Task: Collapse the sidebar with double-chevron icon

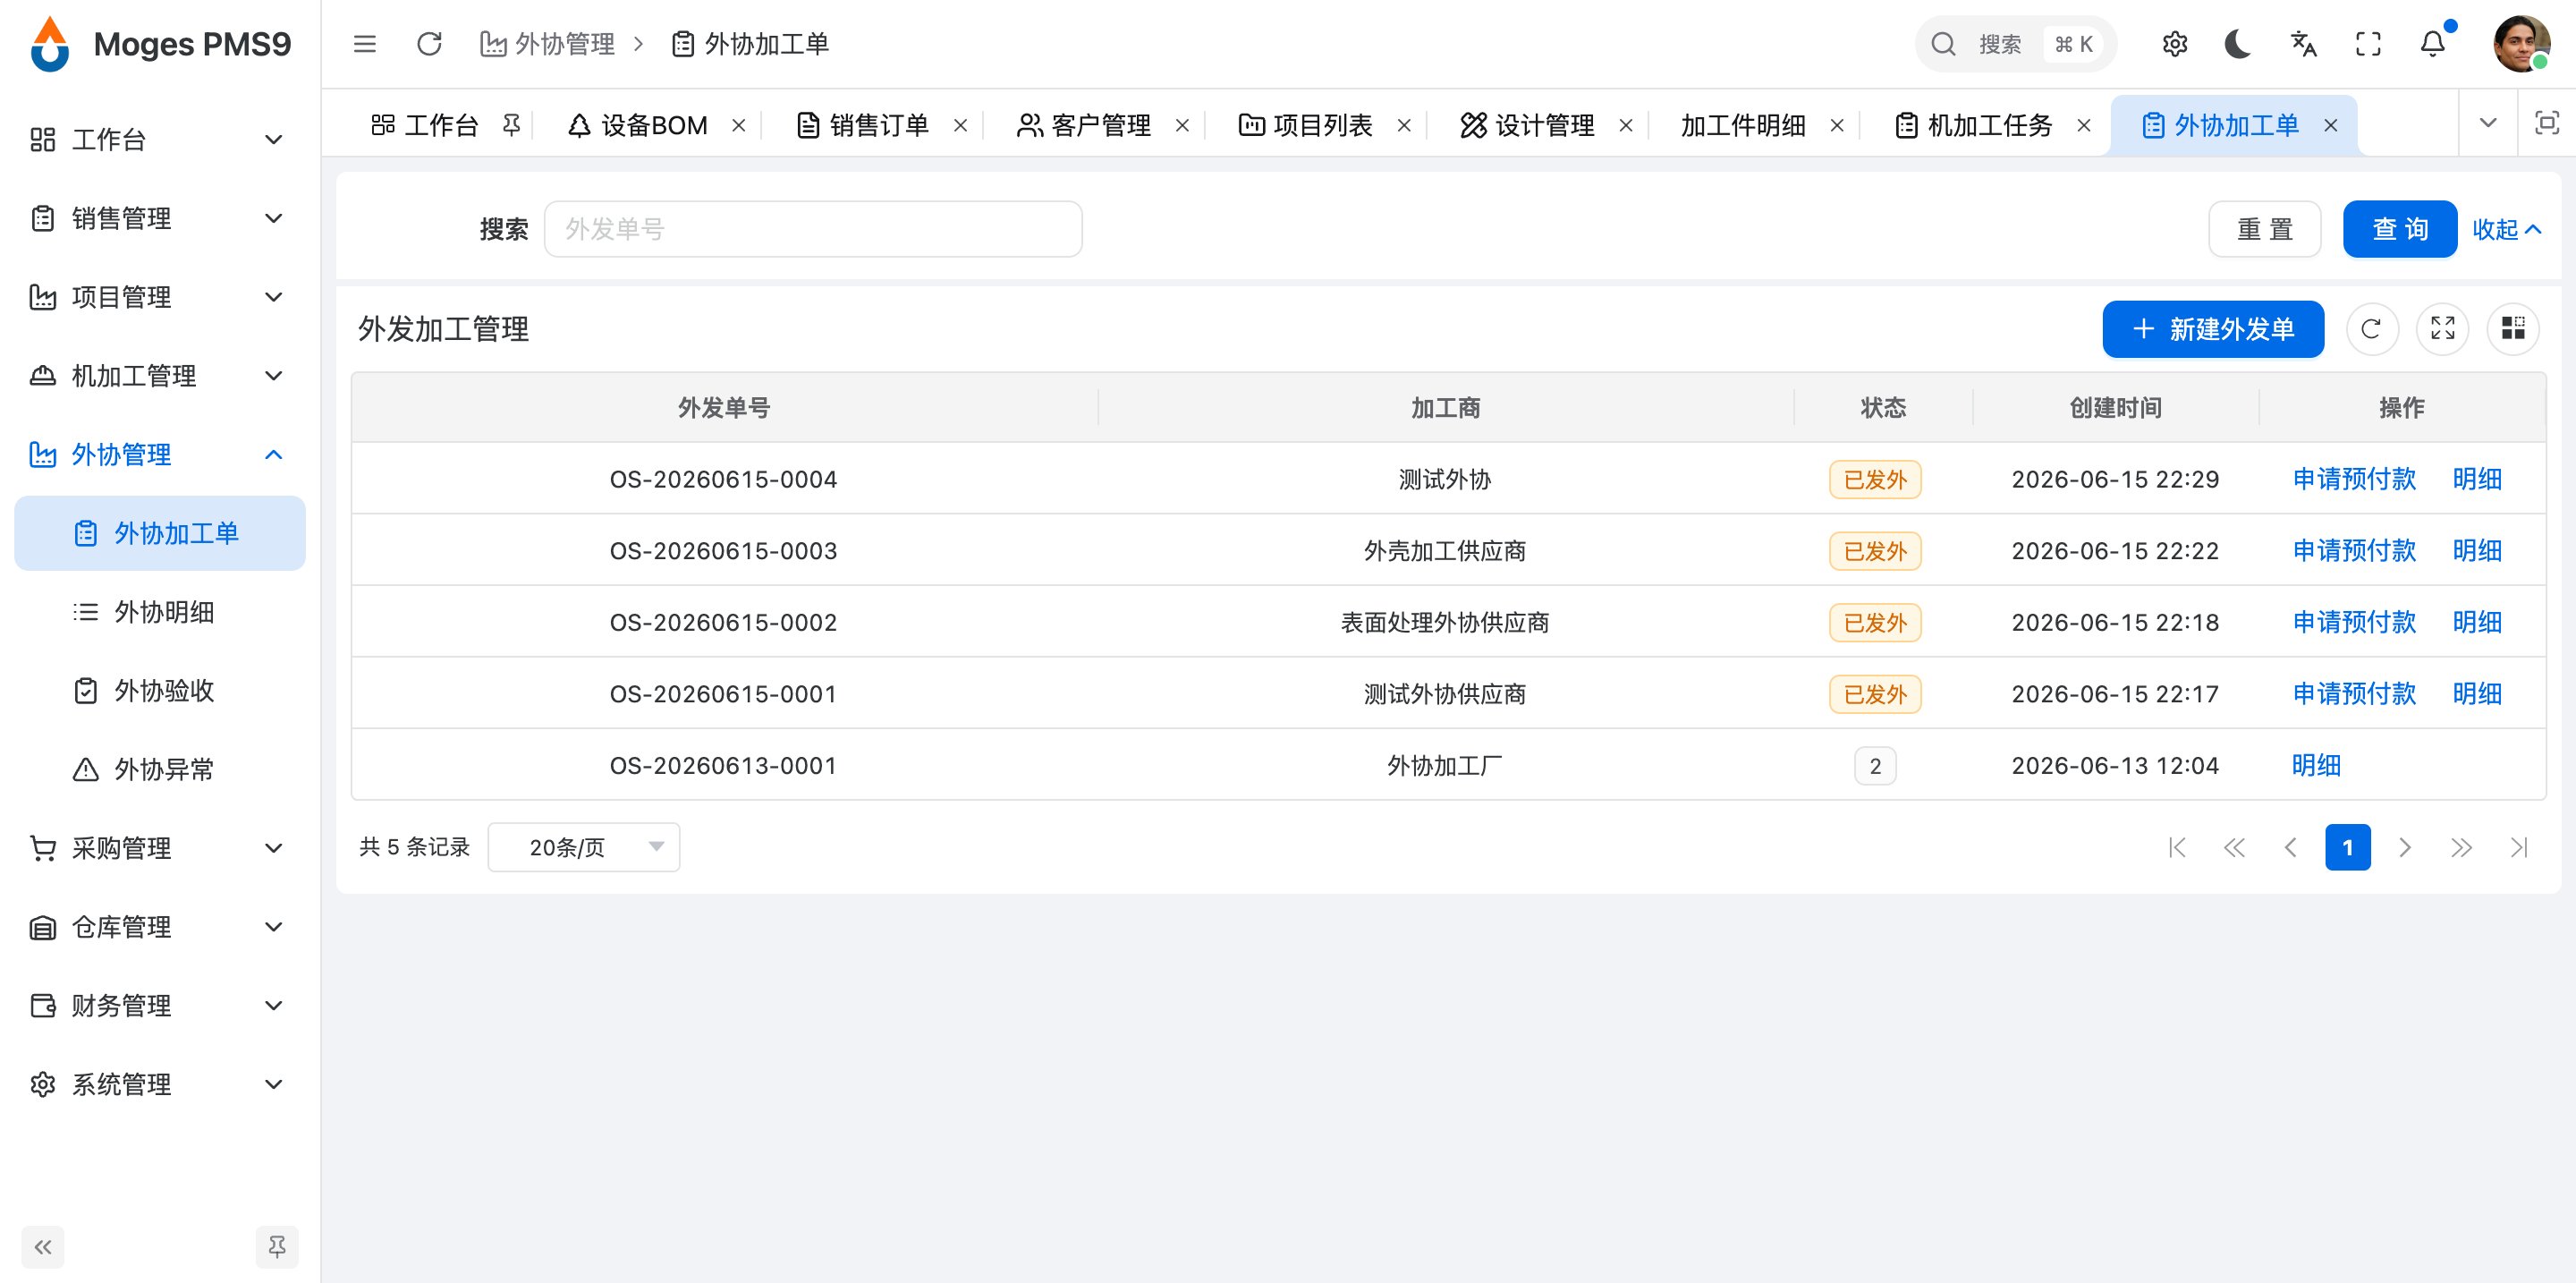Action: coord(42,1247)
